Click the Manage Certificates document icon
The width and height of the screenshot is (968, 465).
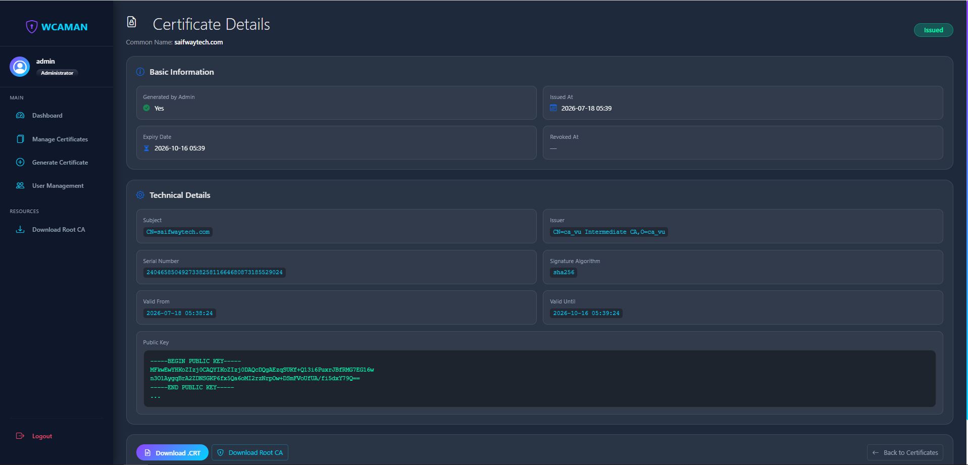tap(20, 139)
